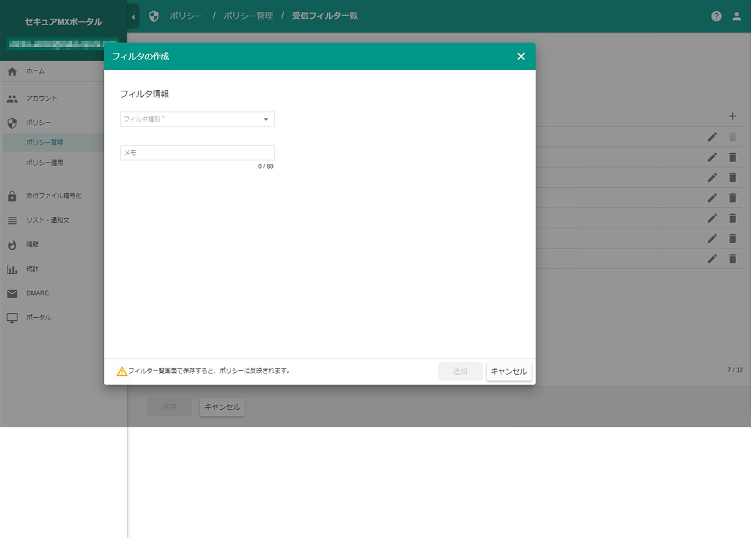
Task: Open the help question mark icon
Action: tap(717, 16)
